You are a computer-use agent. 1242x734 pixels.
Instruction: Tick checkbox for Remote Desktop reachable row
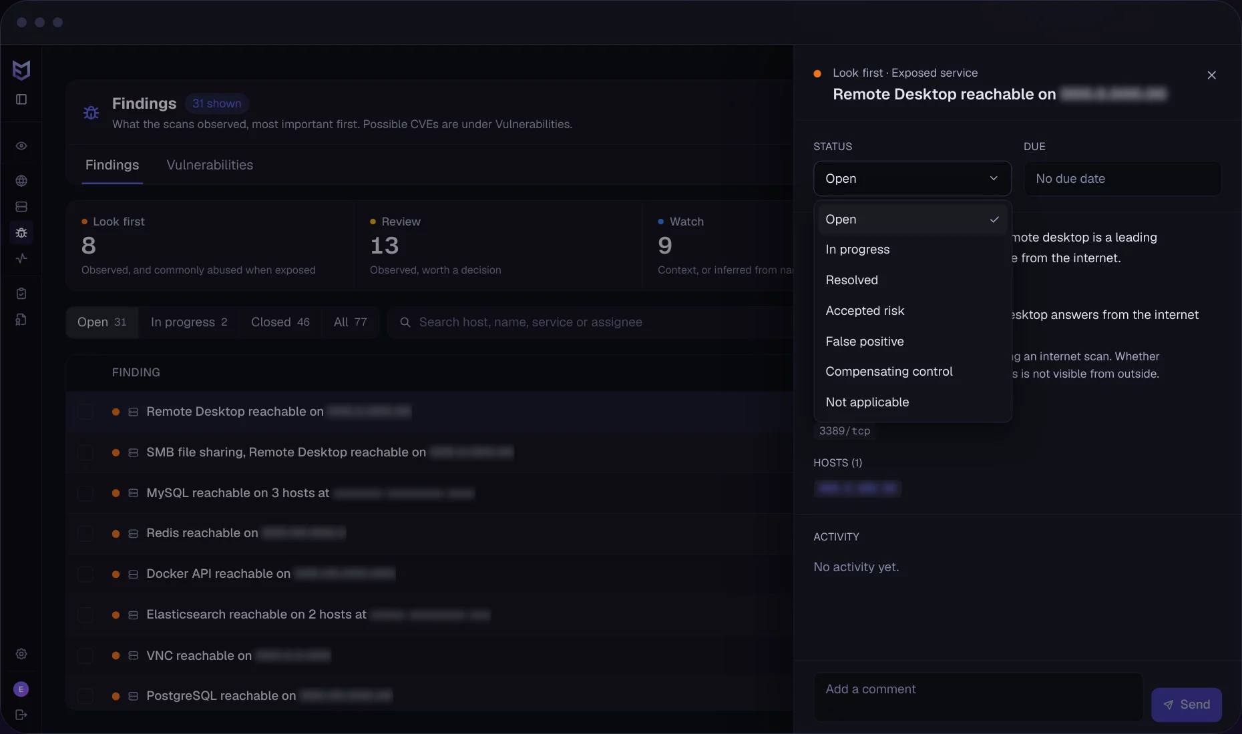[85, 412]
